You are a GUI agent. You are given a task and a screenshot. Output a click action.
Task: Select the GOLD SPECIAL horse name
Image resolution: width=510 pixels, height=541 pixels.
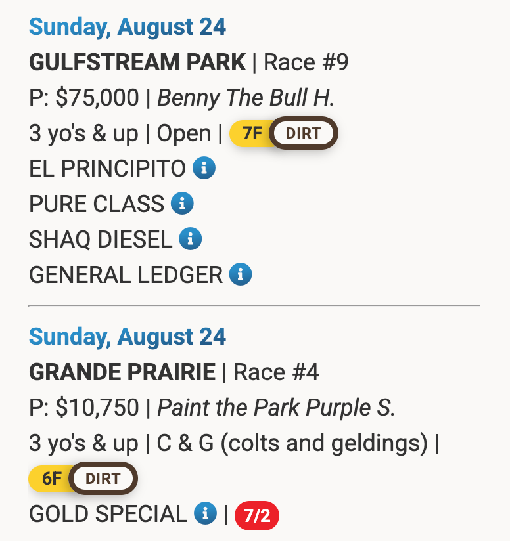click(108, 513)
